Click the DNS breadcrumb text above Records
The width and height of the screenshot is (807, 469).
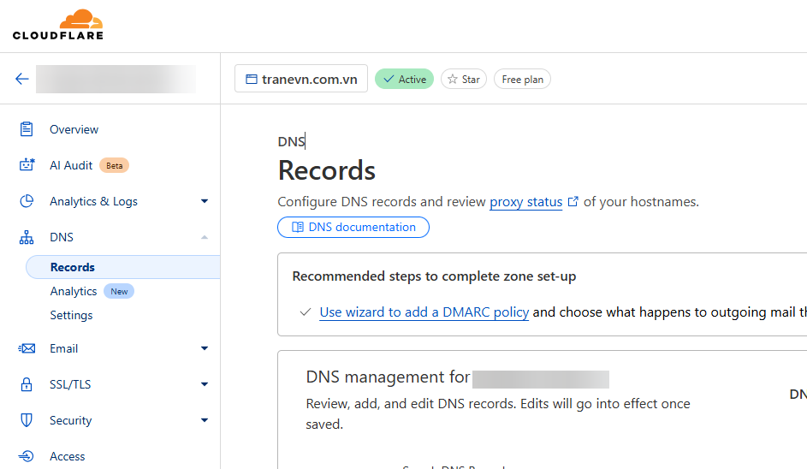(291, 141)
